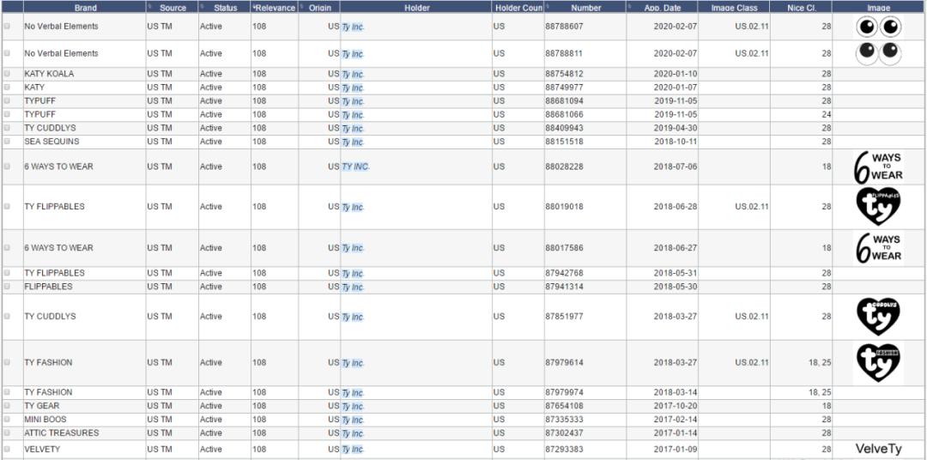Image resolution: width=927 pixels, height=460 pixels.
Task: Select the KATY row checkbox for 88749977
Action: pos(7,88)
